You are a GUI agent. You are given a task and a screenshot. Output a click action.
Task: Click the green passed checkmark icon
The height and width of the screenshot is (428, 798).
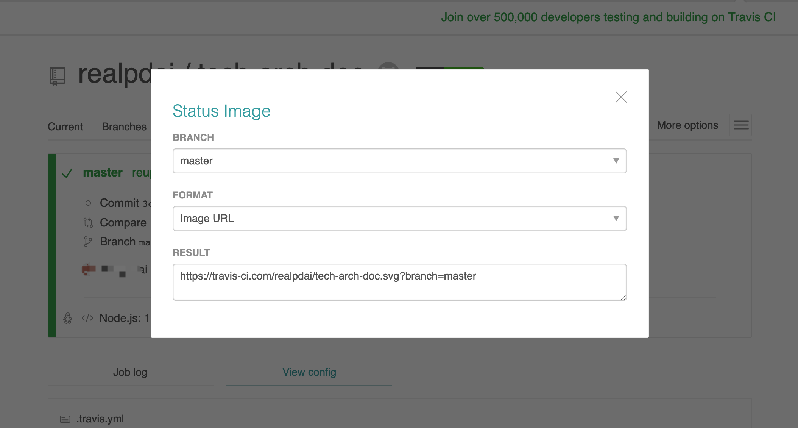click(67, 173)
